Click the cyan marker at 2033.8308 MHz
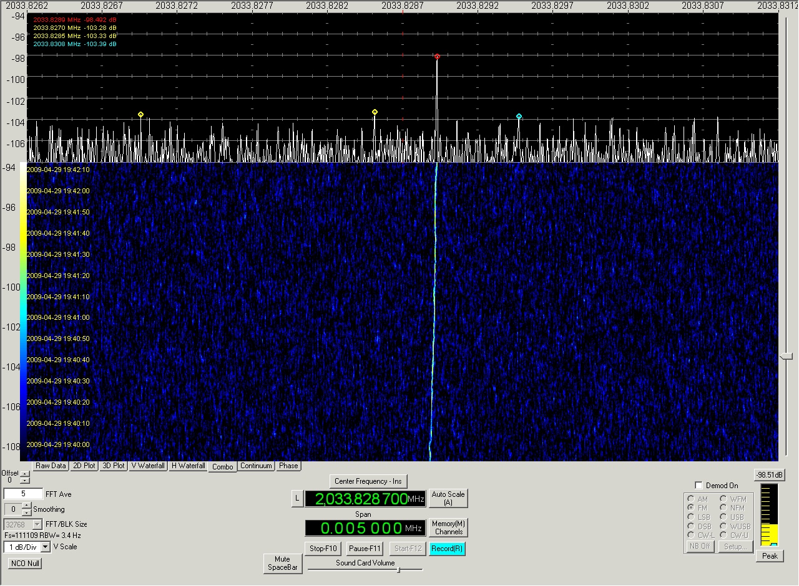799x586 pixels. (x=519, y=117)
